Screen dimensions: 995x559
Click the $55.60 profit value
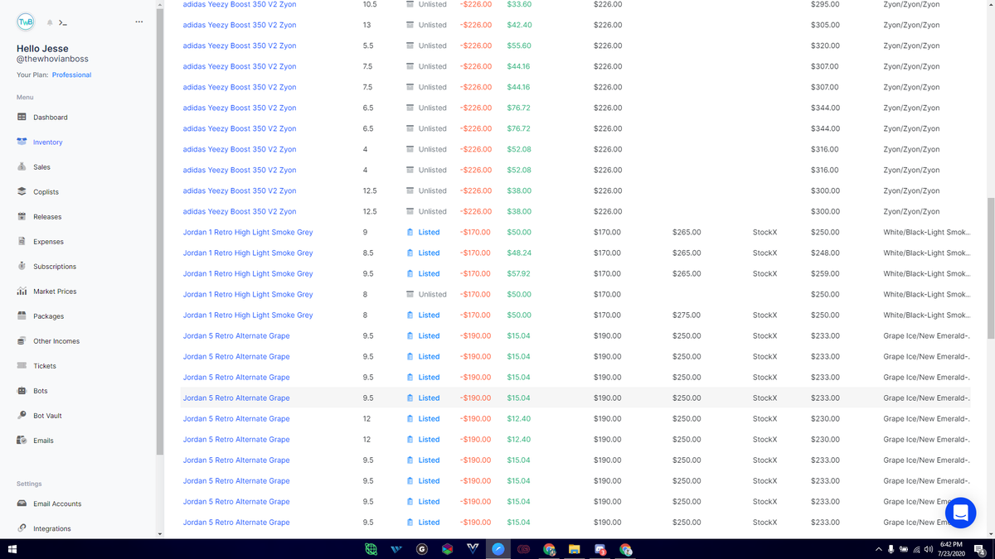(519, 46)
